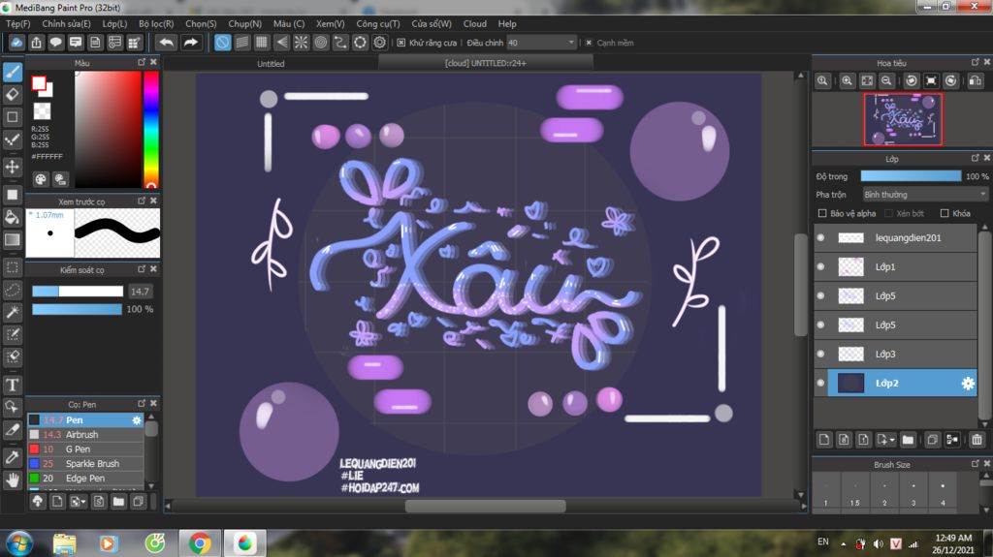This screenshot has width=993, height=557.
Task: Select the Brush tool in left toolbar
Action: (x=12, y=72)
